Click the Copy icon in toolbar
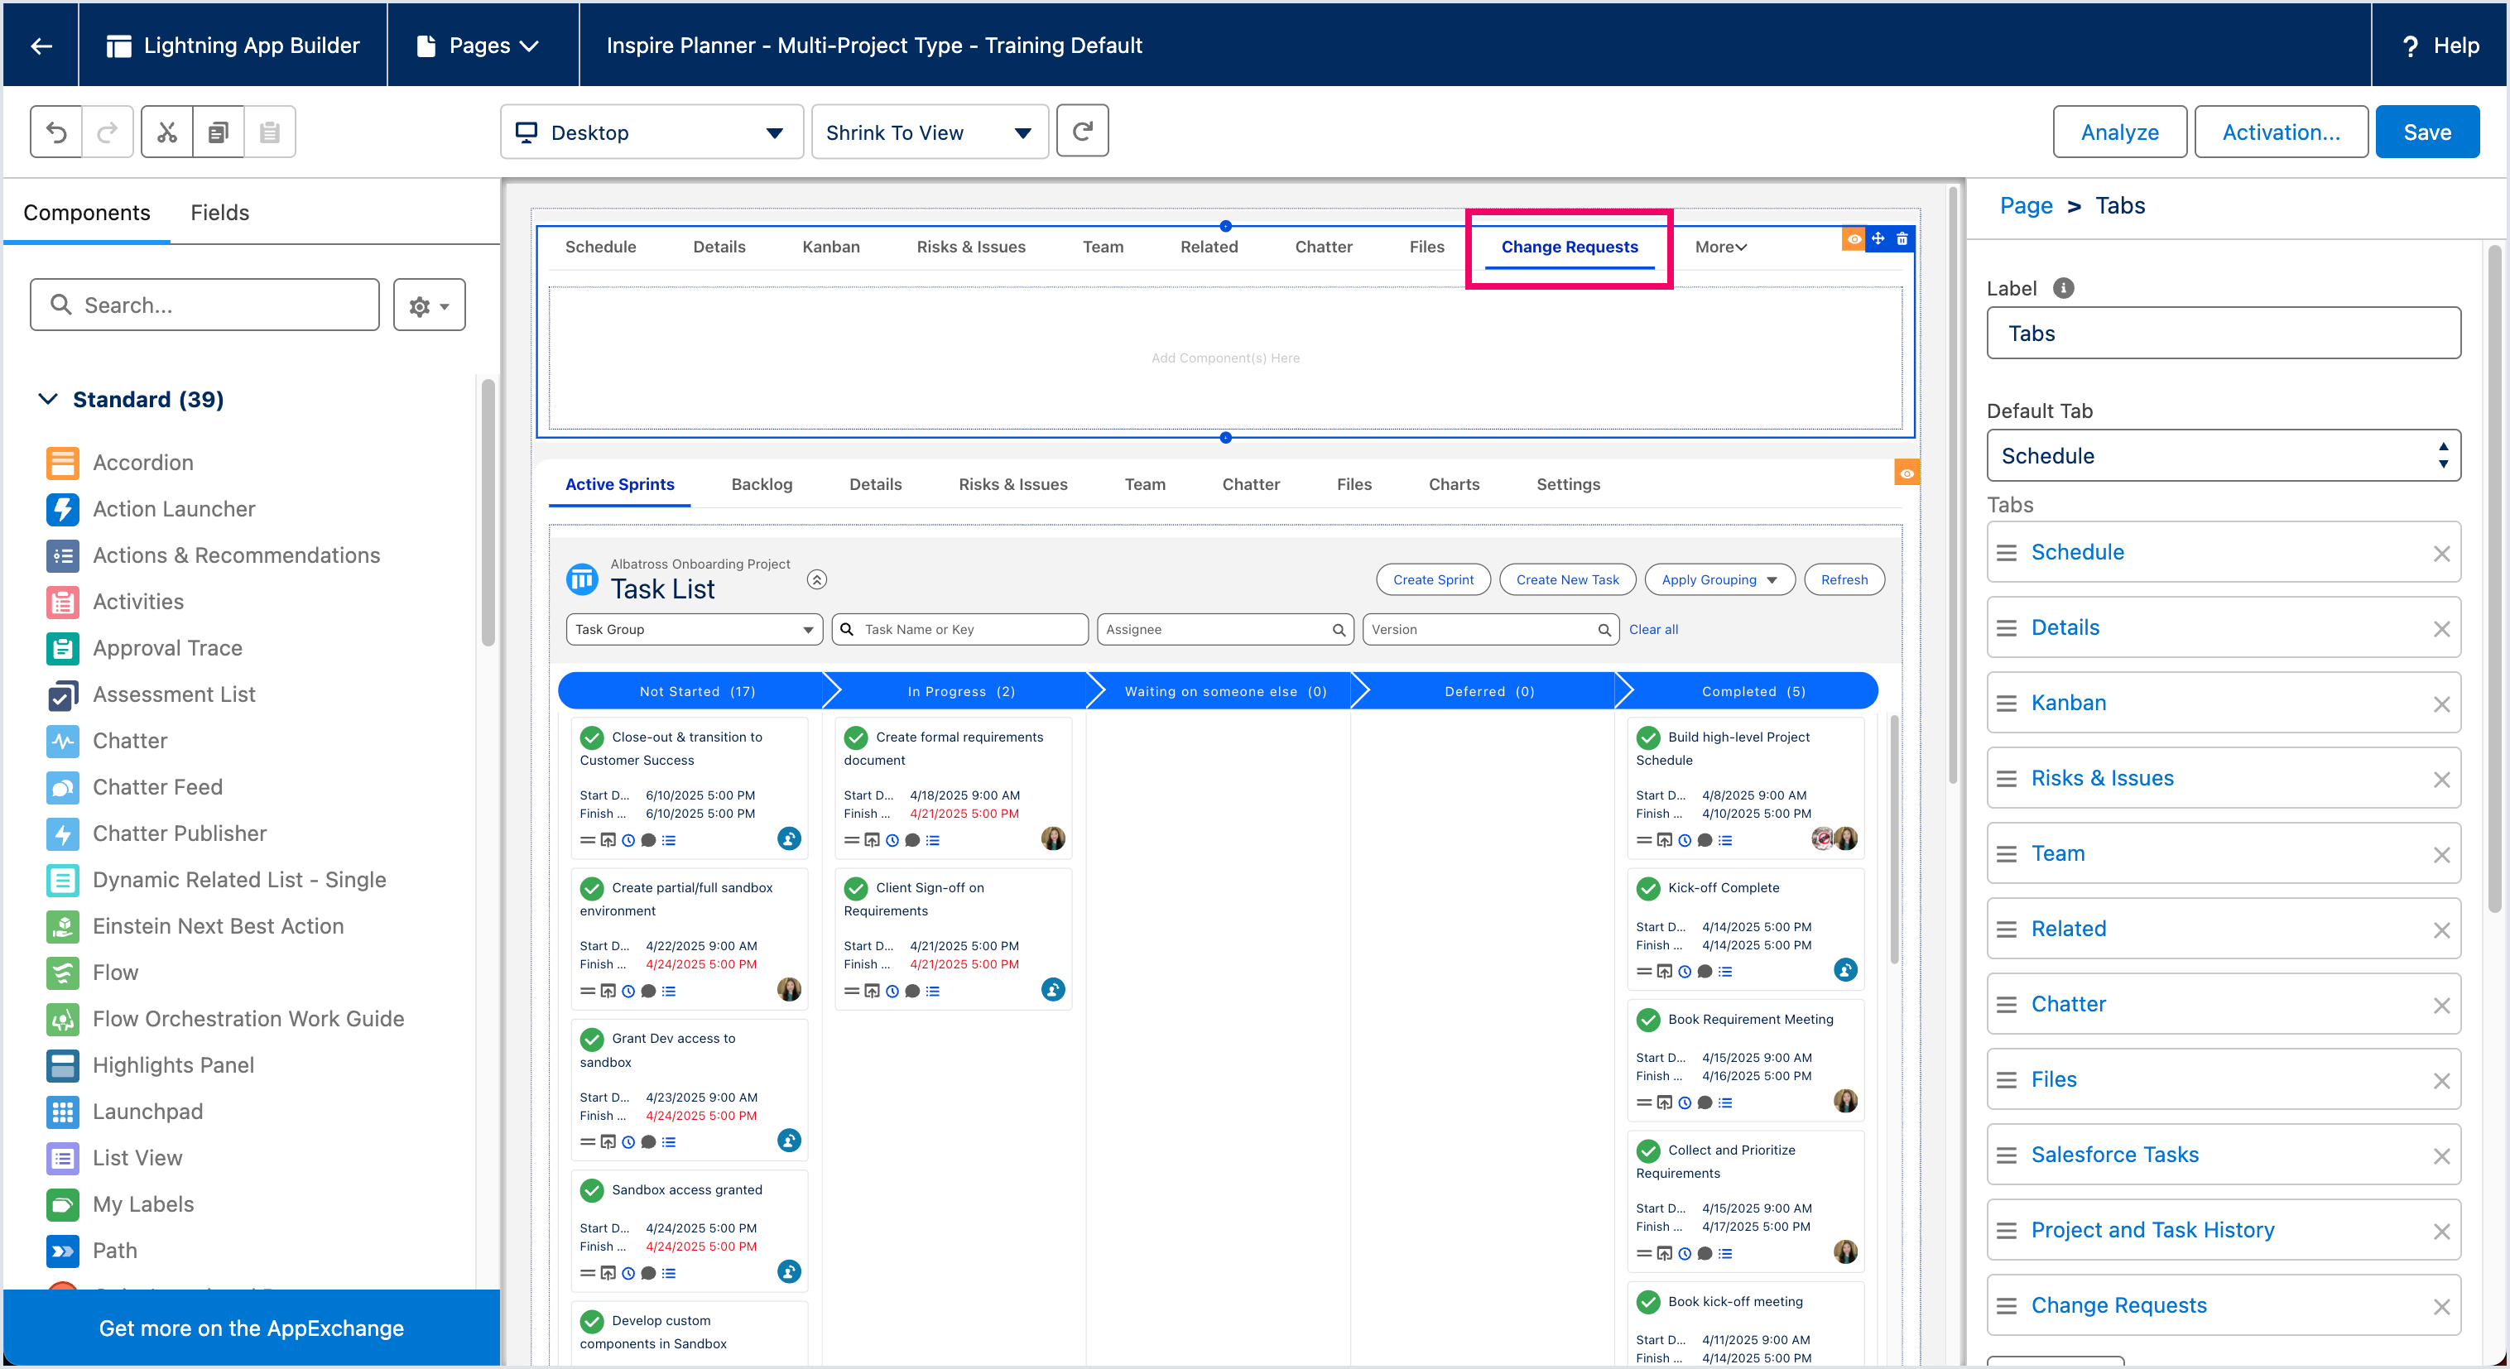The image size is (2510, 1369). point(219,132)
